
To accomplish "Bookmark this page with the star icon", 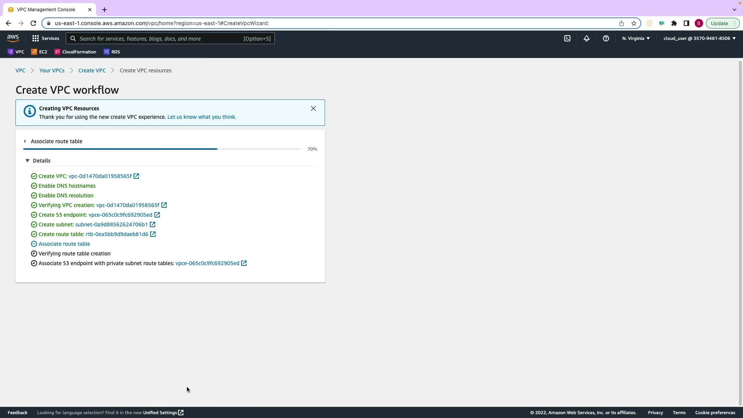I will [633, 23].
